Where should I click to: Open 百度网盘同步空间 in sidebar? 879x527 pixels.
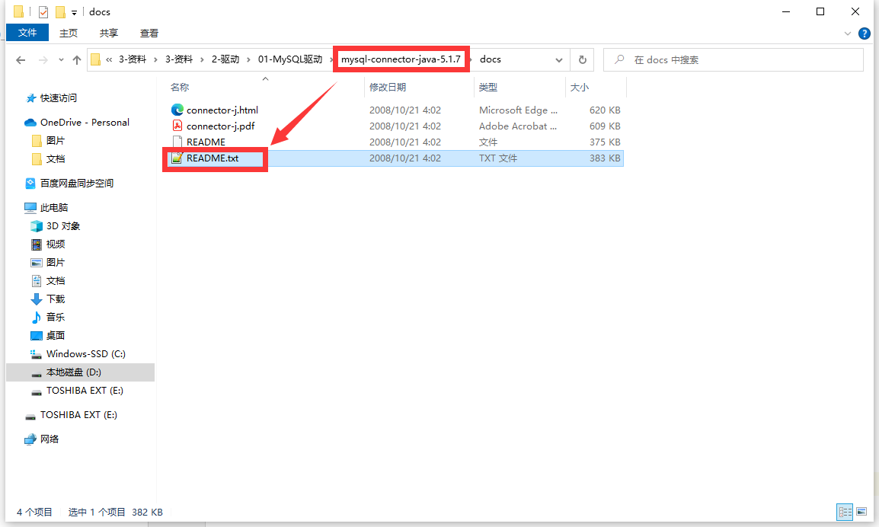[77, 184]
